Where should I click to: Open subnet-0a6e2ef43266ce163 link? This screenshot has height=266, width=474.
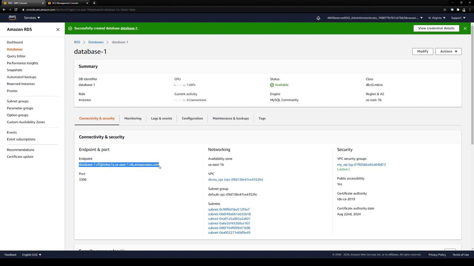(x=229, y=224)
